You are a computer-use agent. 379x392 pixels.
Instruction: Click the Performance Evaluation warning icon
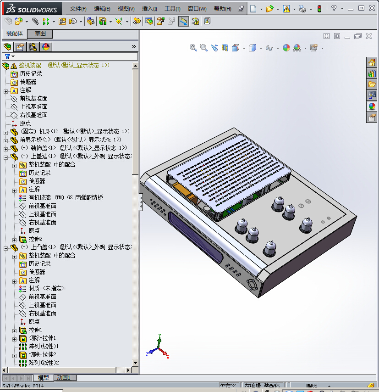point(196,22)
